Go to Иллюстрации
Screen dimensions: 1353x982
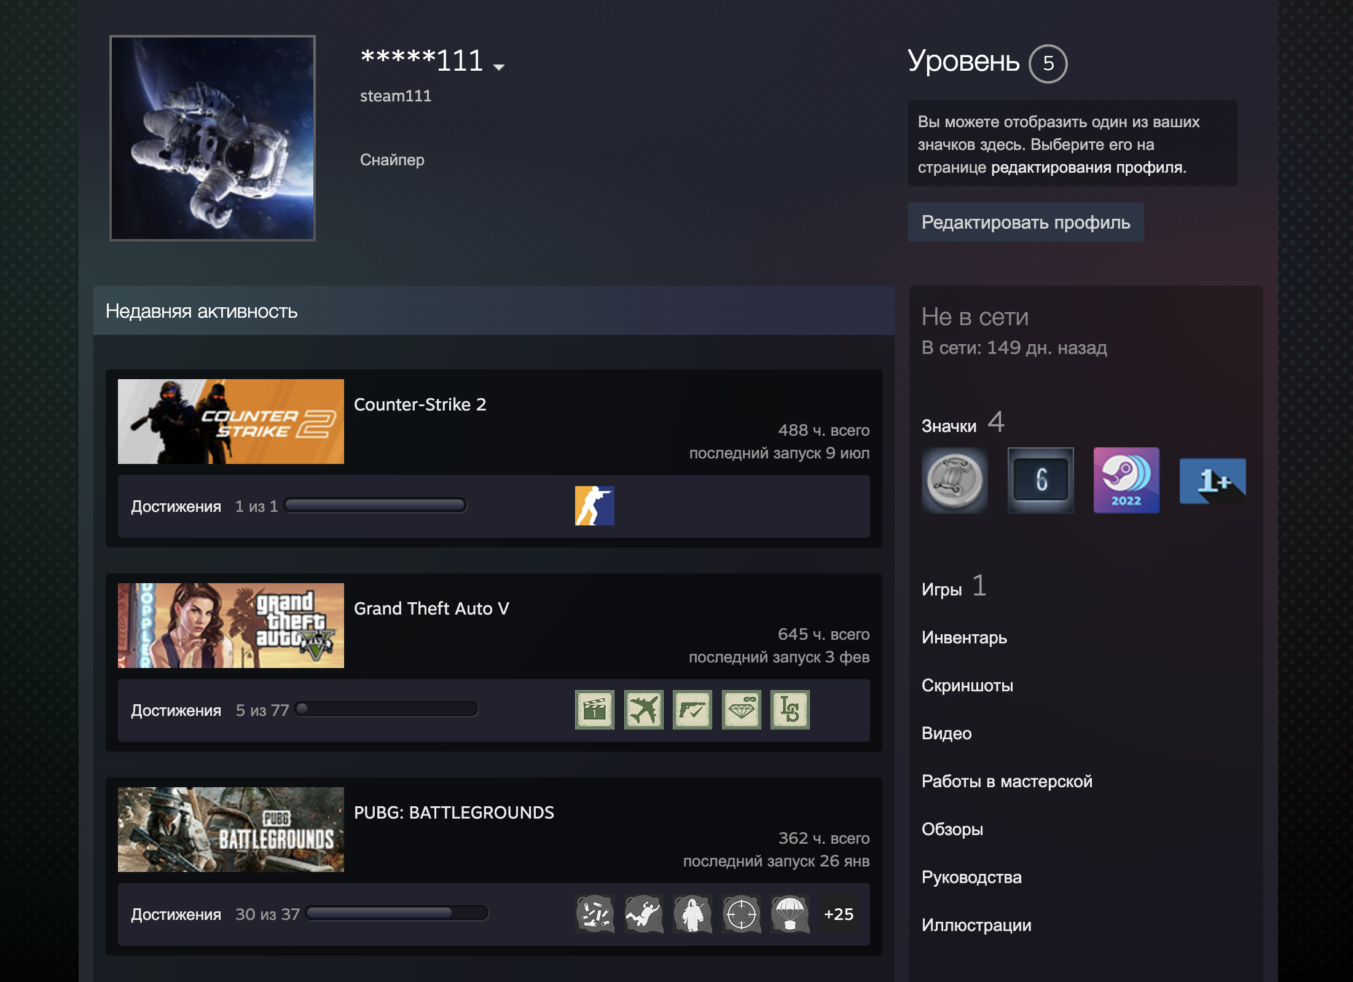976,925
